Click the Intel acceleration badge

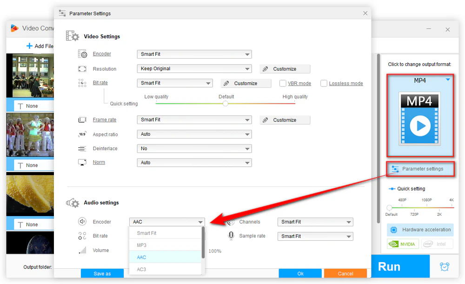tap(438, 244)
